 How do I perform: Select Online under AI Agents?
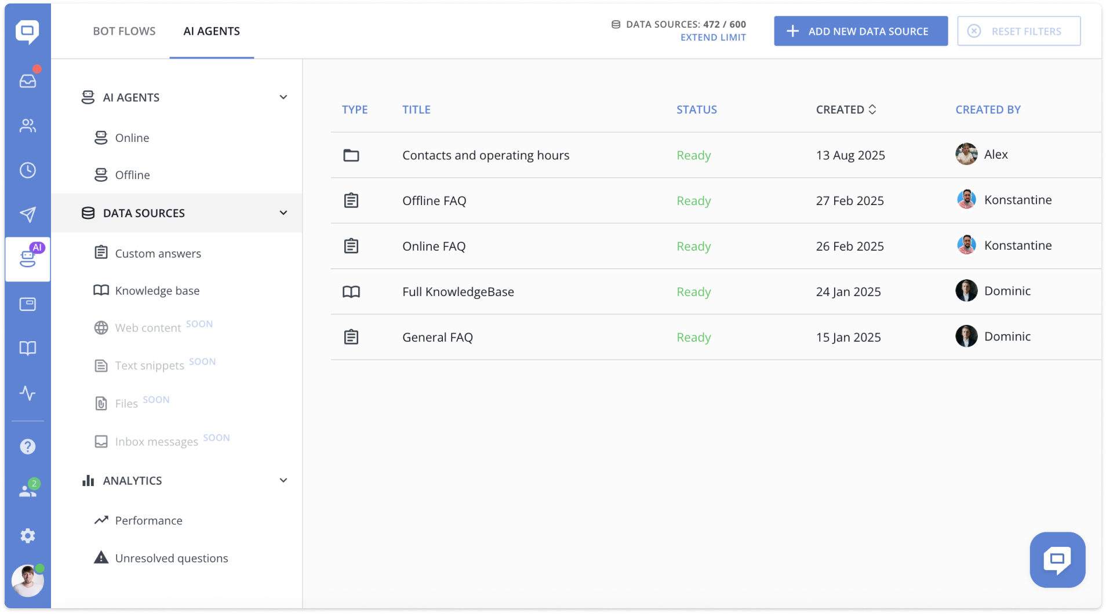pos(132,138)
